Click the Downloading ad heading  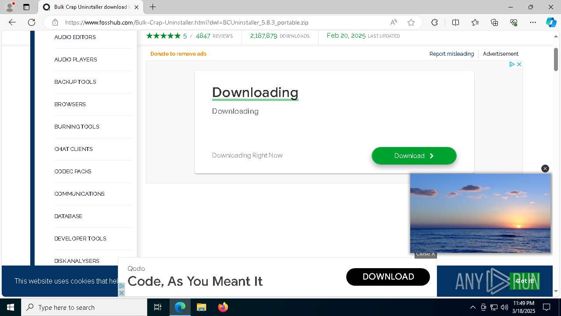[x=255, y=93]
